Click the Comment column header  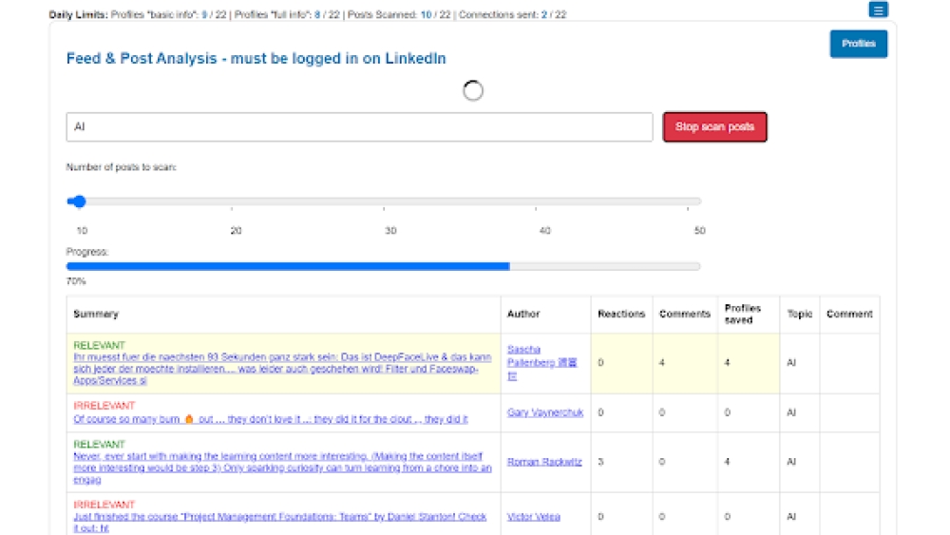click(x=849, y=314)
